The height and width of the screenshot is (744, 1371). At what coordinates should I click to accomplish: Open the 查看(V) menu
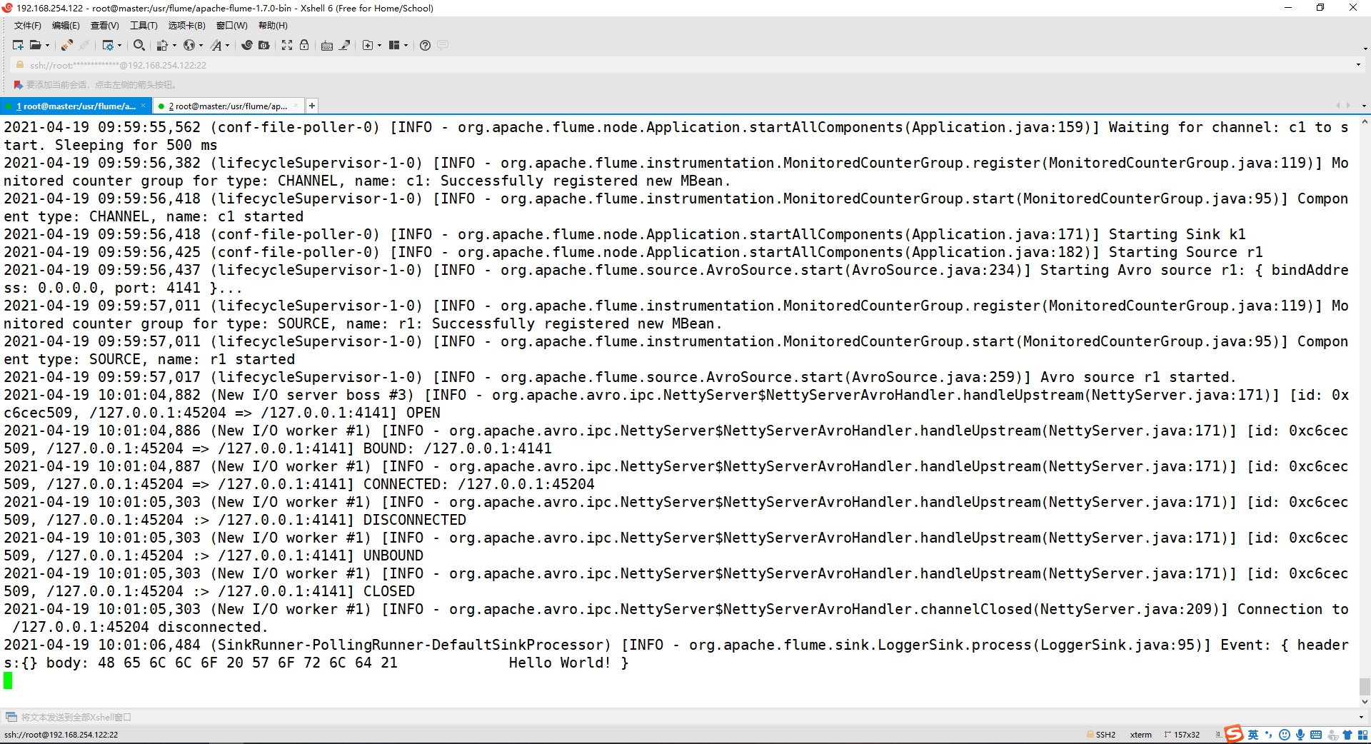click(104, 26)
